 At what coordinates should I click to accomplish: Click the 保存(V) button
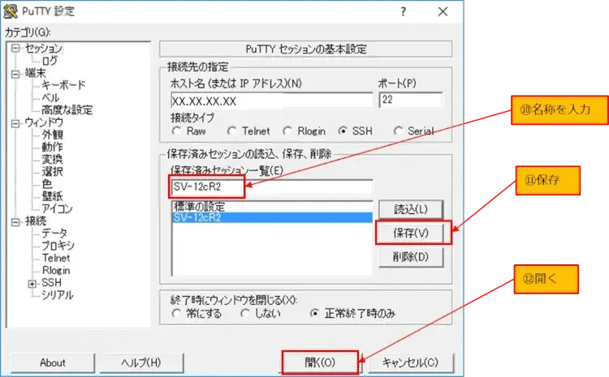(412, 233)
